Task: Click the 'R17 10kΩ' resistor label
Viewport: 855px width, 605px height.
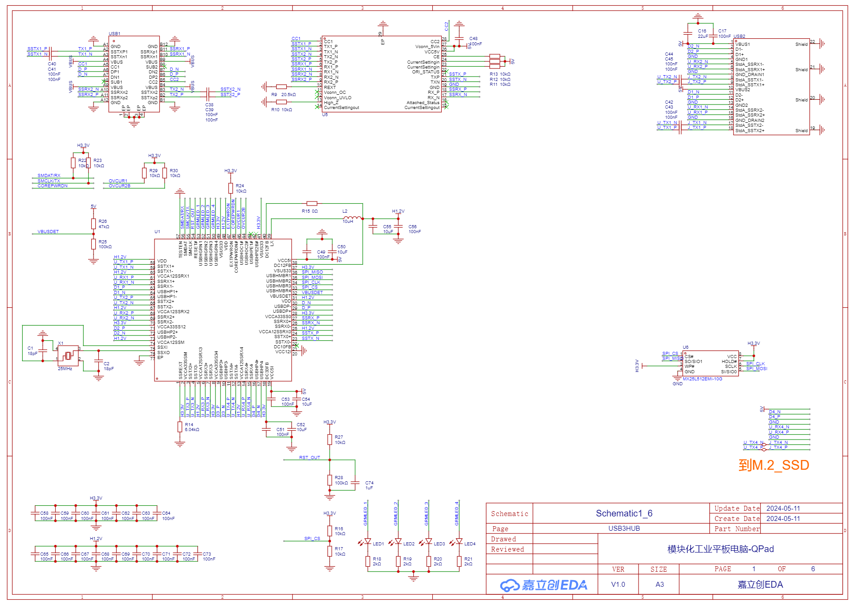Action: 340,552
